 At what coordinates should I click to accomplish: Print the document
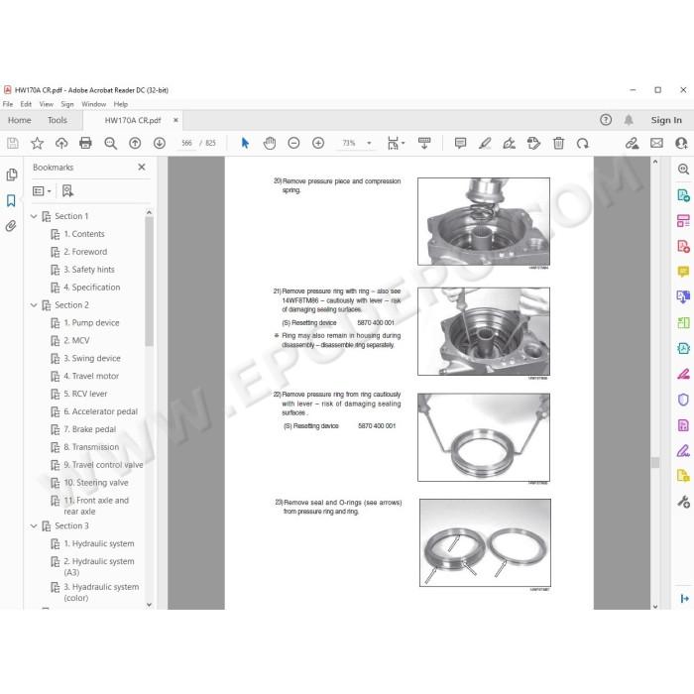pos(85,143)
